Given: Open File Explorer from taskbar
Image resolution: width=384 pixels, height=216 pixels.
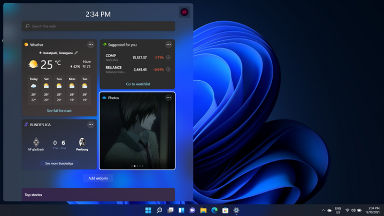Looking at the screenshot, I should (x=203, y=210).
